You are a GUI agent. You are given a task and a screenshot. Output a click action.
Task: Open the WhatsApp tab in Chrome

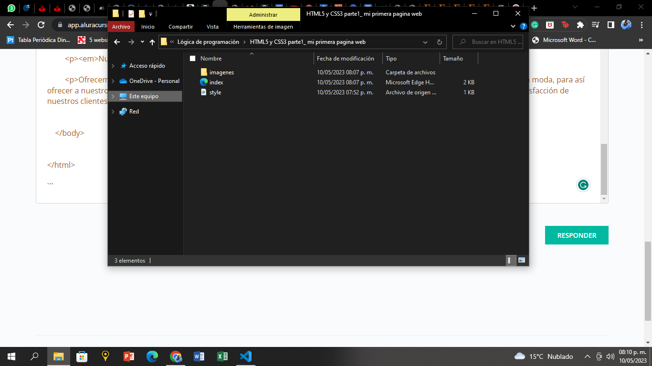pos(11,8)
